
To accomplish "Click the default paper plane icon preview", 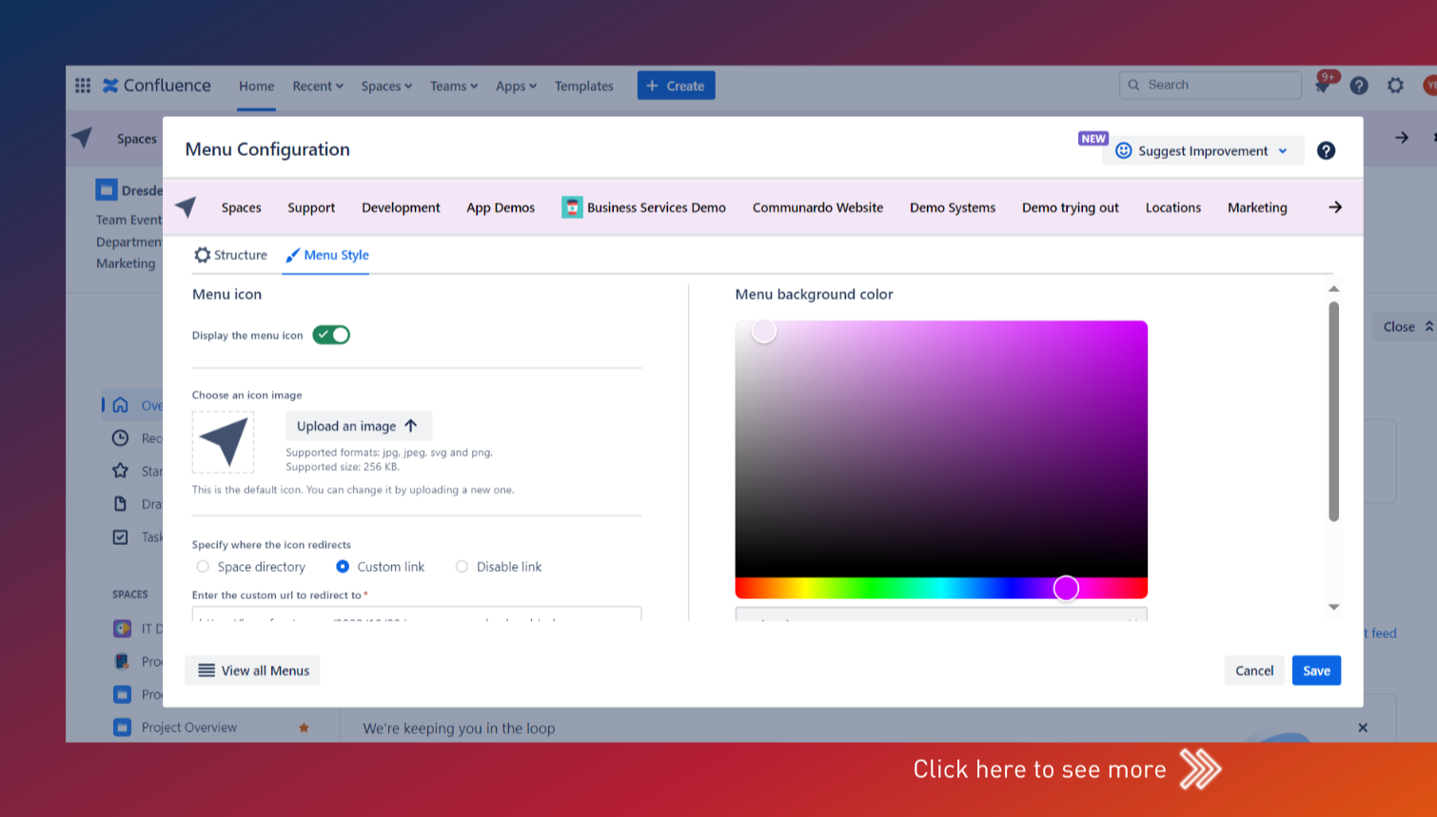I will click(x=224, y=442).
